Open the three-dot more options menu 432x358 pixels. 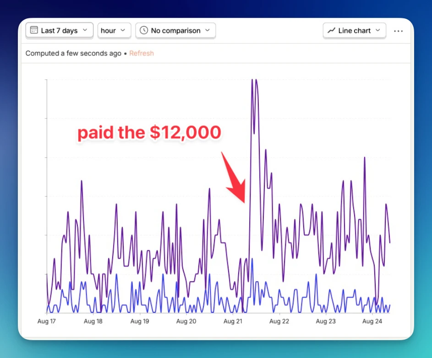pyautogui.click(x=399, y=31)
